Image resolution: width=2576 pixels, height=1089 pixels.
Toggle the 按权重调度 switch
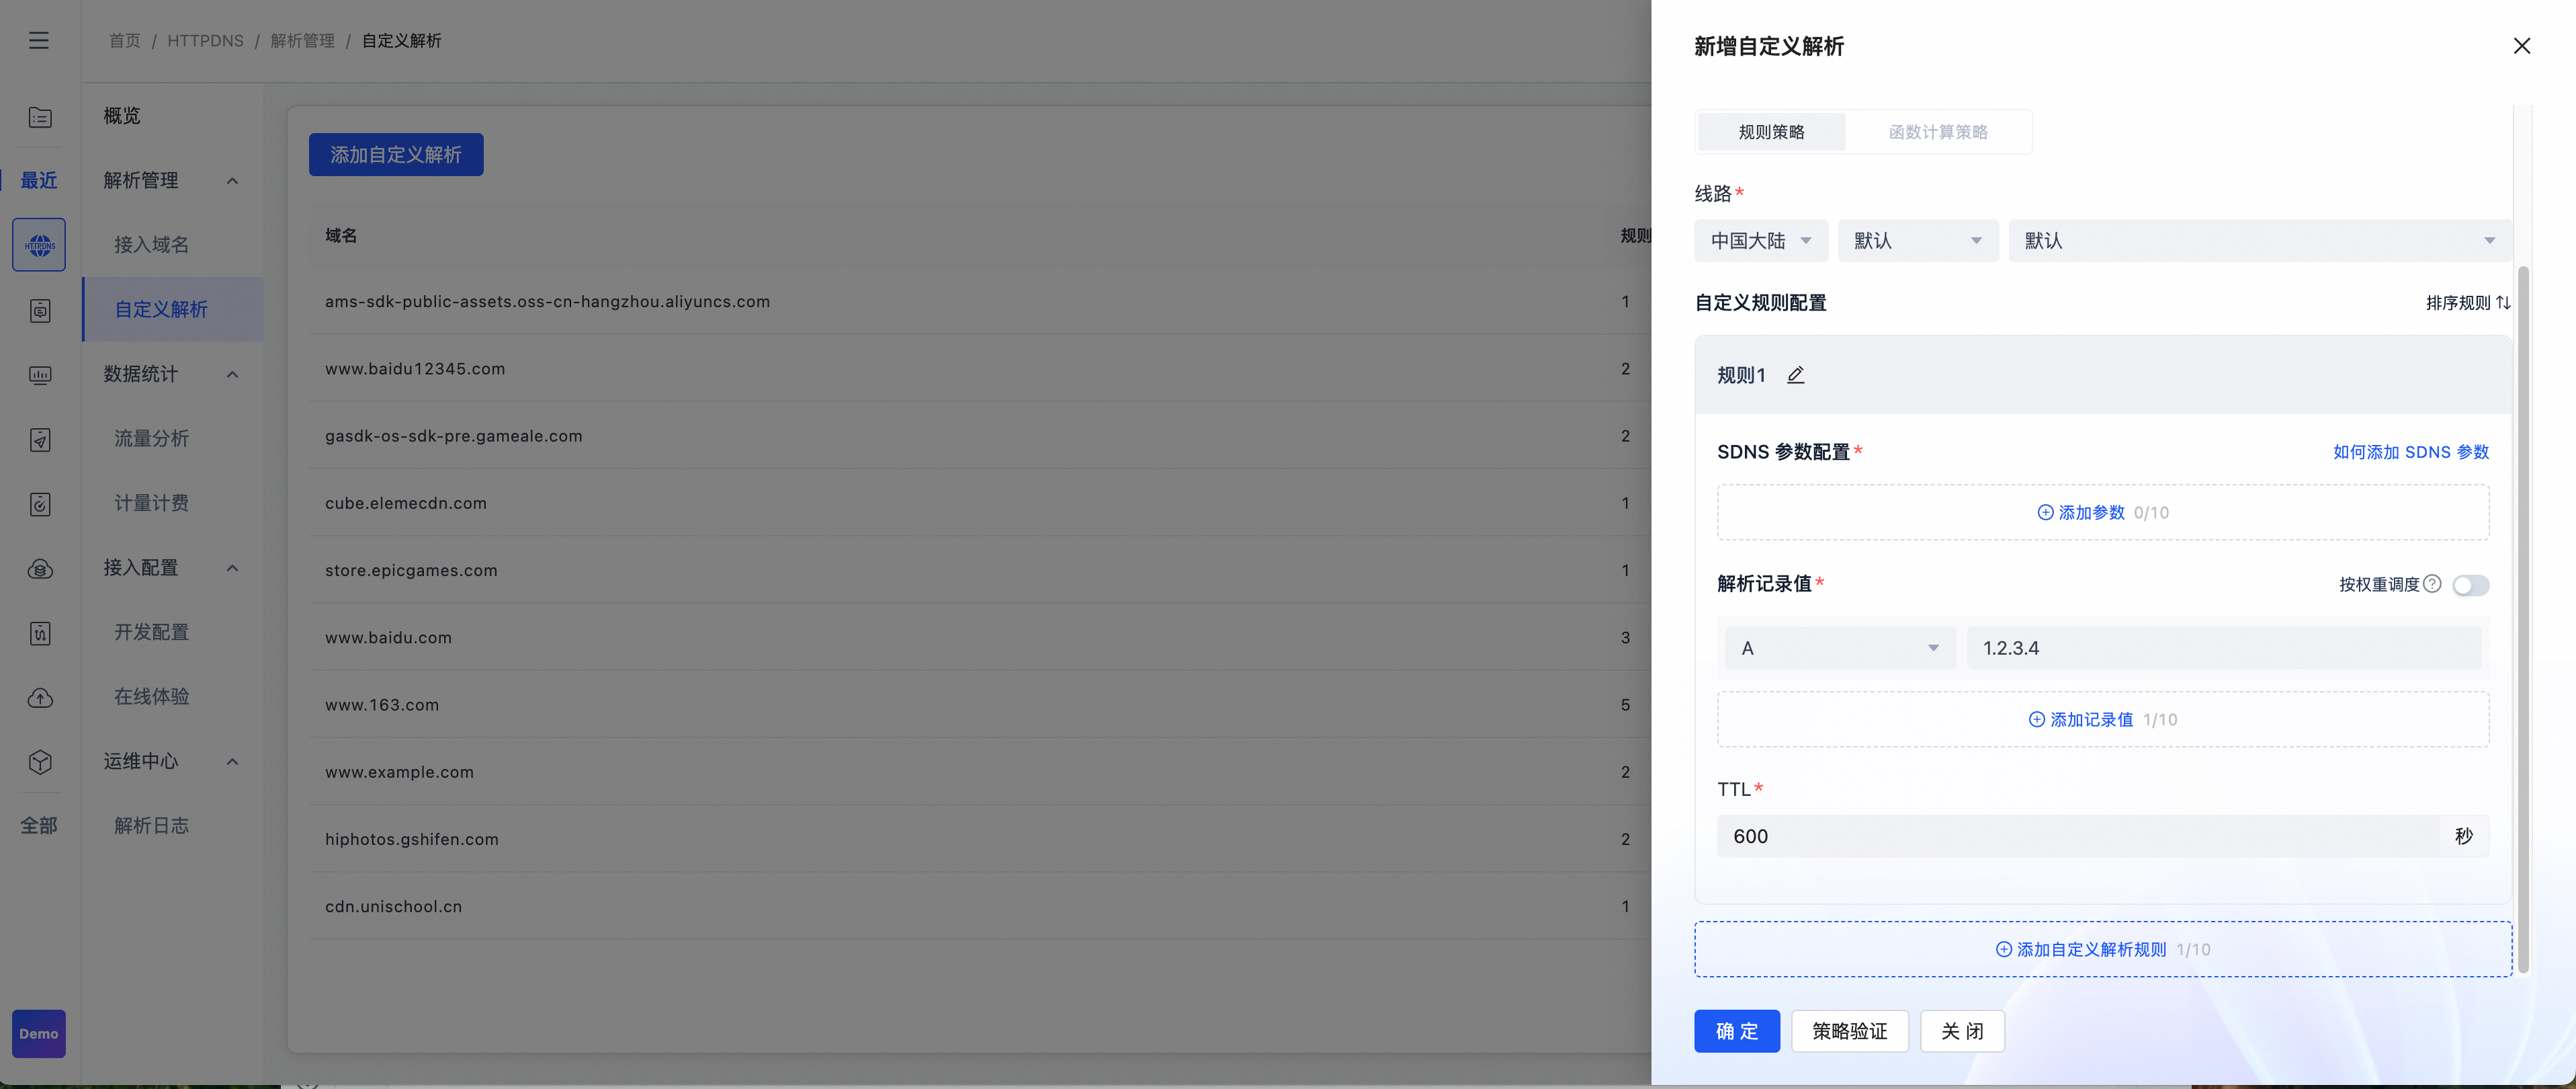pos(2470,585)
